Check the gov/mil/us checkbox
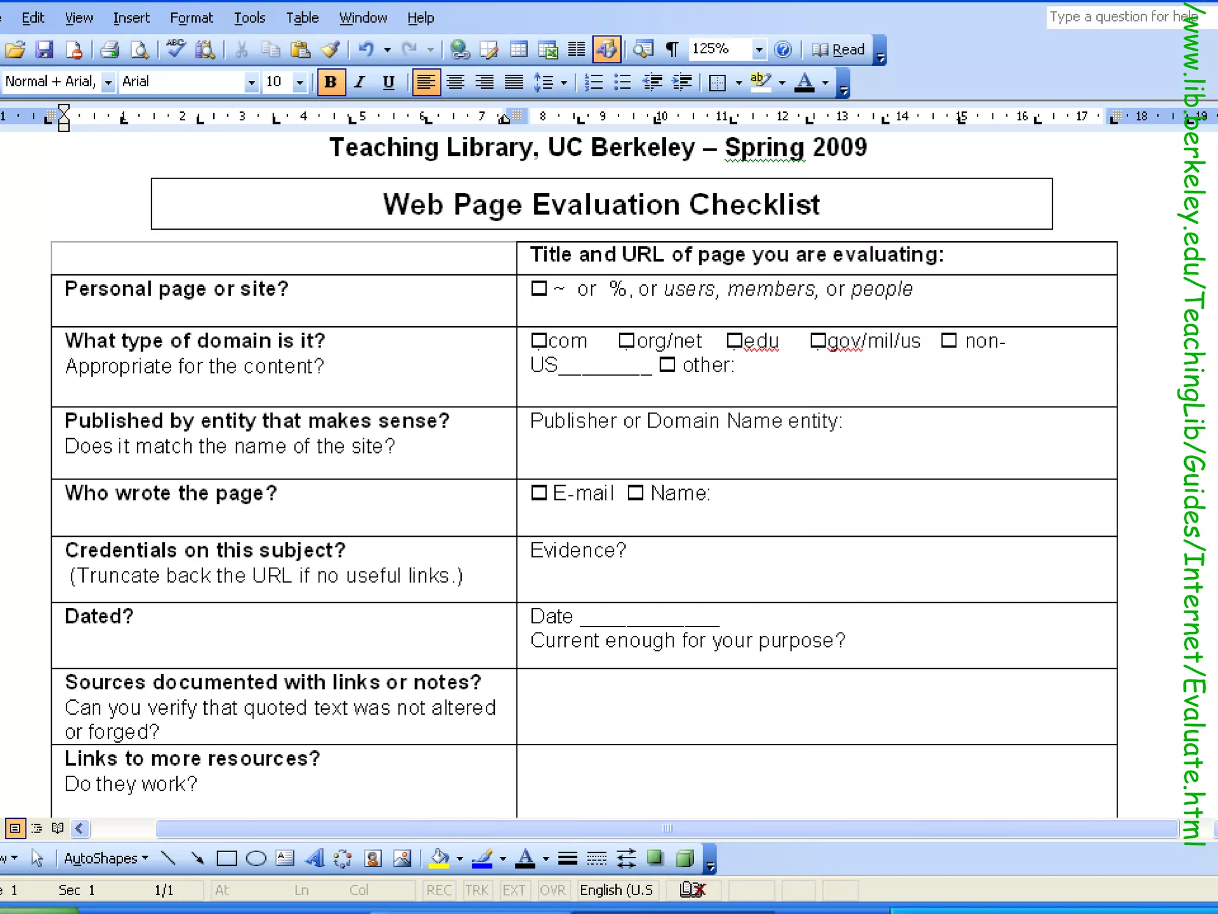 (x=818, y=340)
